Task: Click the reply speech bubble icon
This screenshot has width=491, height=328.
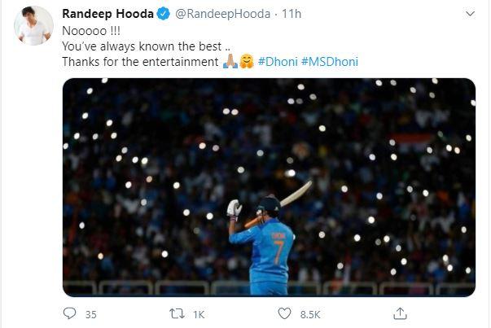Action: [x=70, y=313]
